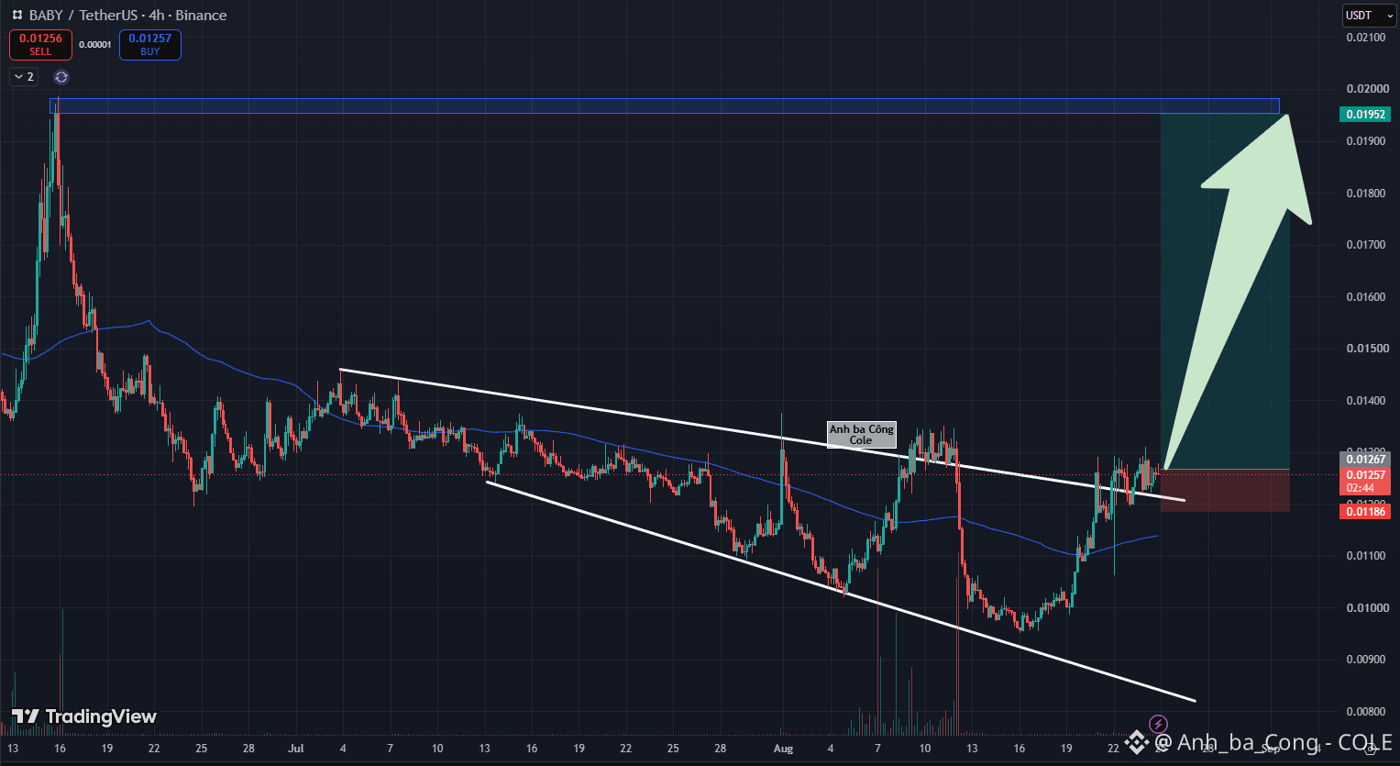The height and width of the screenshot is (766, 1400).
Task: Open the BABY / TetherUS symbol title
Action: 127,15
